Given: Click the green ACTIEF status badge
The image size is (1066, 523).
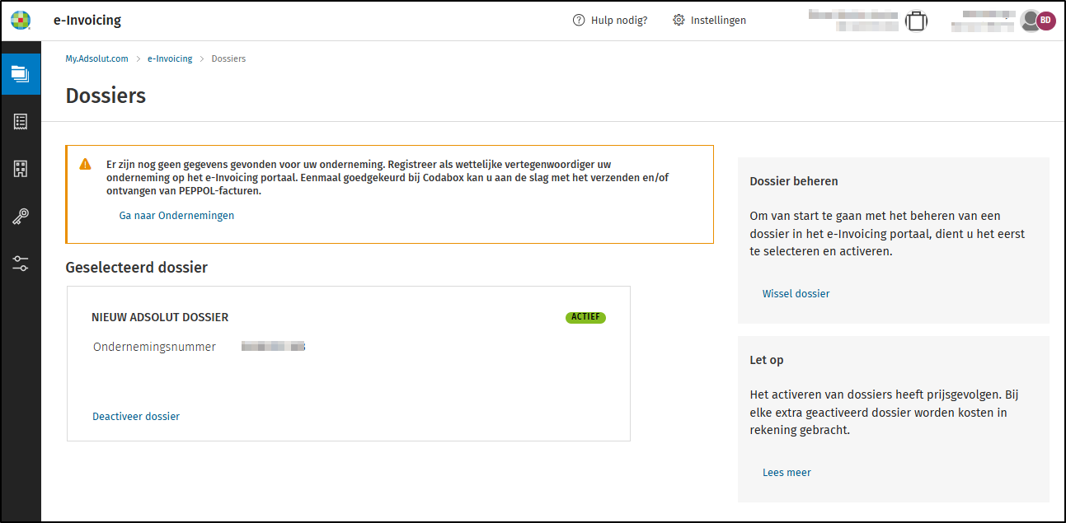Looking at the screenshot, I should click(585, 318).
